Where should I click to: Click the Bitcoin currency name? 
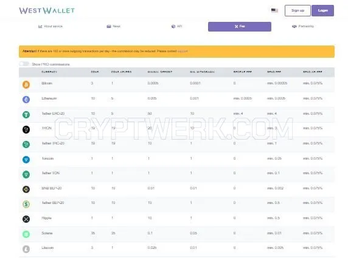pos(47,83)
